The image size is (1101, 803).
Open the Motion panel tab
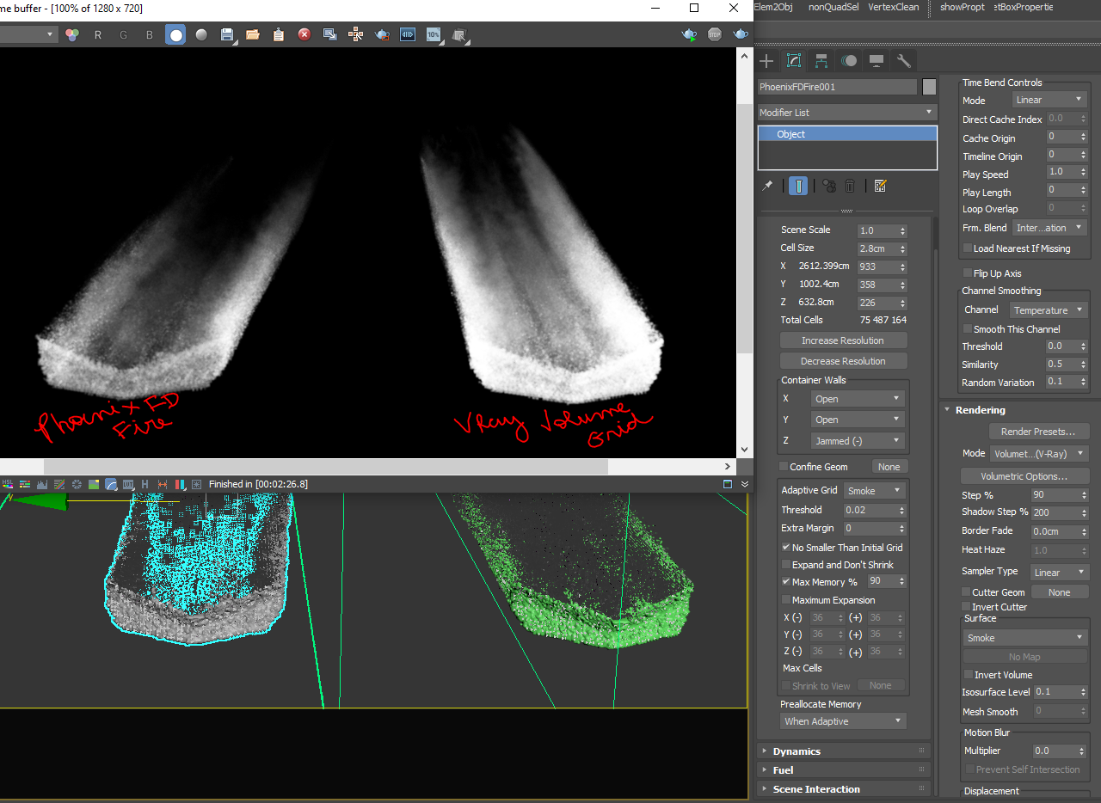[x=849, y=60]
